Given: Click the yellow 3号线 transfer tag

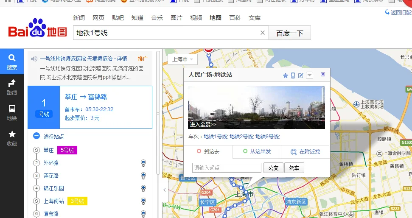Looking at the screenshot, I should coord(77,201).
